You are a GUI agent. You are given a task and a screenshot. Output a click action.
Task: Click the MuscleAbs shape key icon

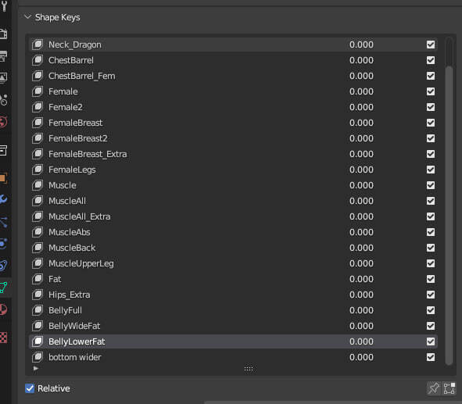38,232
